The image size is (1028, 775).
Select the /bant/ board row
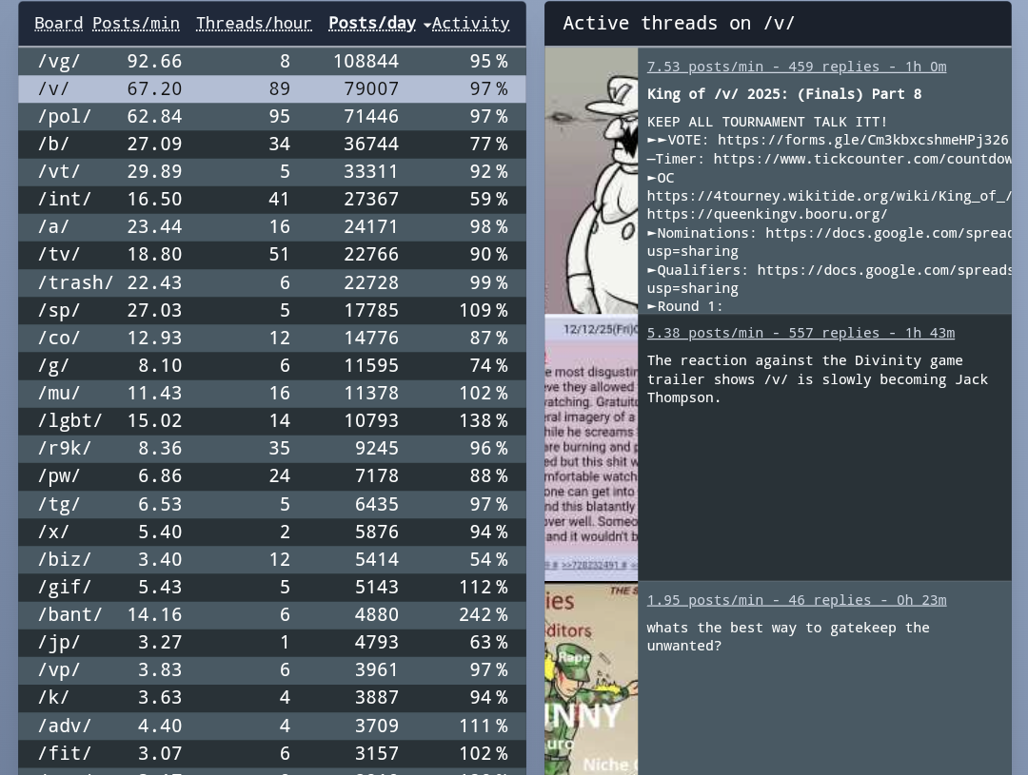click(272, 614)
